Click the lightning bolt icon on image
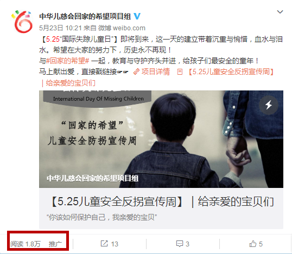This screenshot has height=254, width=292. (x=269, y=105)
